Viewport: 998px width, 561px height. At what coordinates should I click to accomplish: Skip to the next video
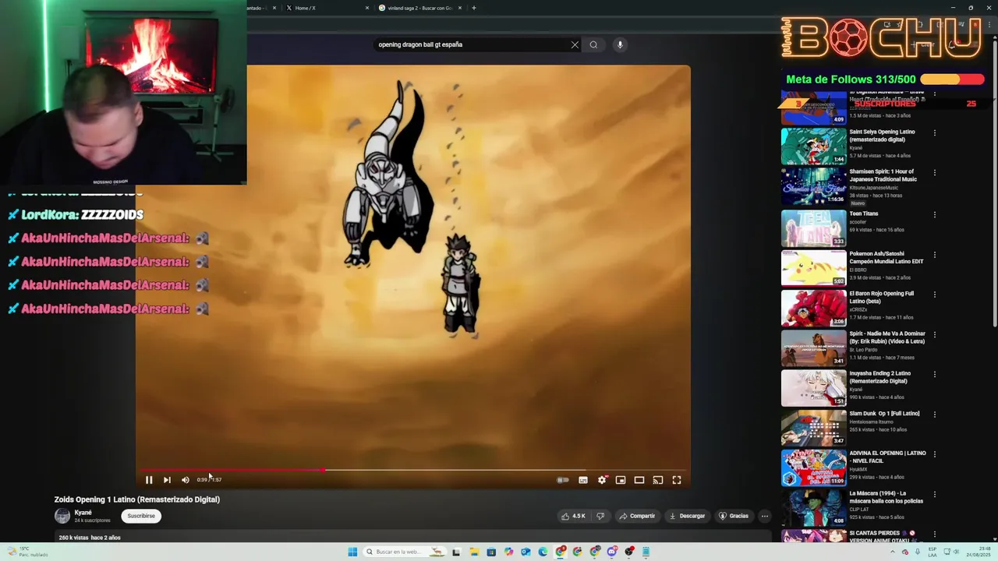click(167, 480)
